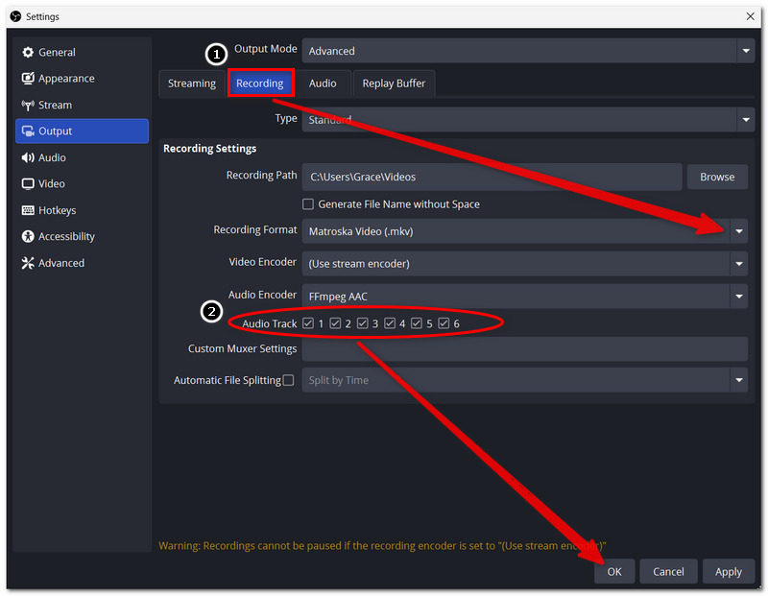Switch to the Streaming tab
The image size is (768, 596).
pos(192,83)
